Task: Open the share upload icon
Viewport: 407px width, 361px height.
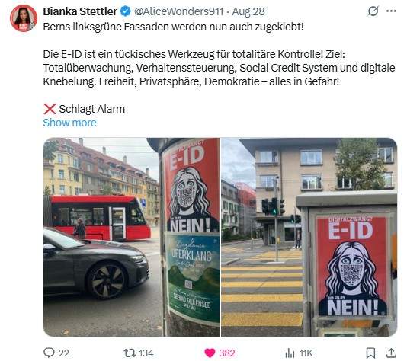Action: 391,353
